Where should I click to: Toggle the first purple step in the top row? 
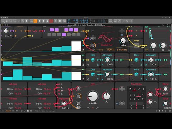(x=52, y=30)
